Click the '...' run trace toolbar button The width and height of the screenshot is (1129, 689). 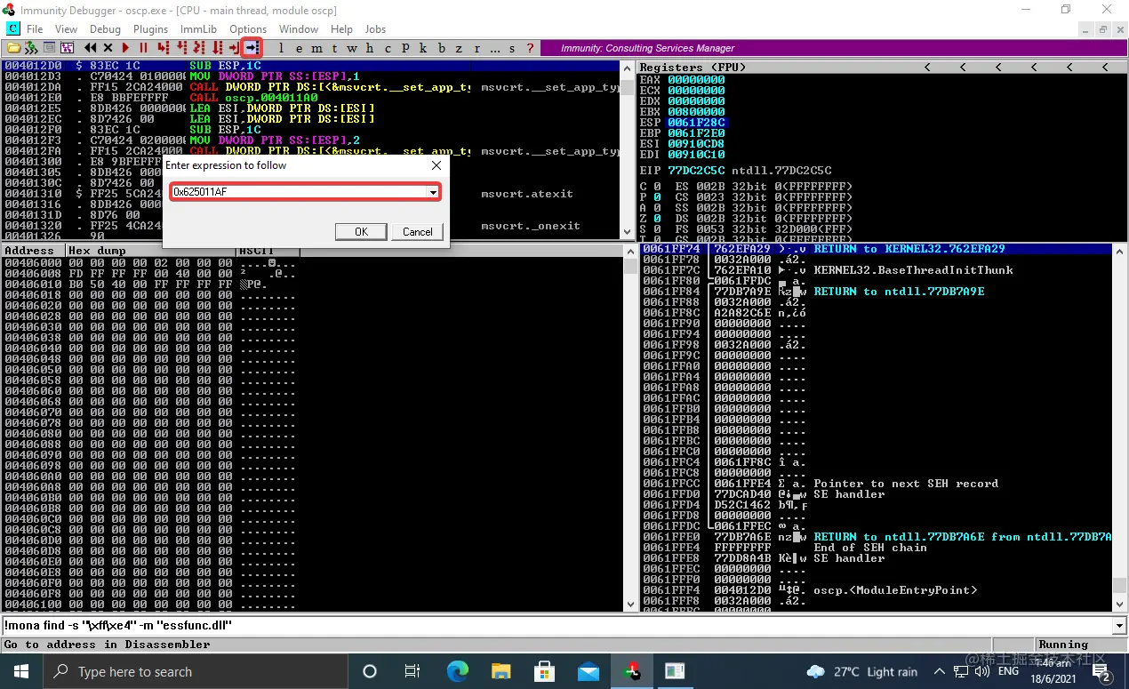pyautogui.click(x=495, y=48)
